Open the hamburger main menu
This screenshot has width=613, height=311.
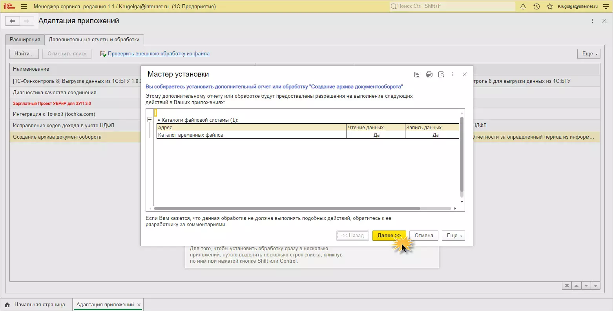point(24,6)
